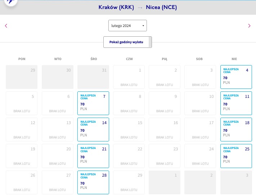The width and height of the screenshot is (256, 195).
Task: Click the CZW weekday column header
Action: click(x=129, y=59)
